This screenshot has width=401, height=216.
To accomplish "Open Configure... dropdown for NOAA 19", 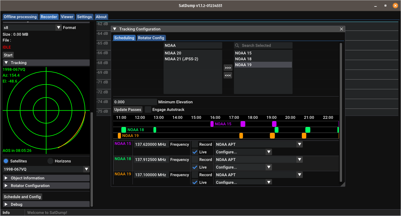I will click(243, 182).
